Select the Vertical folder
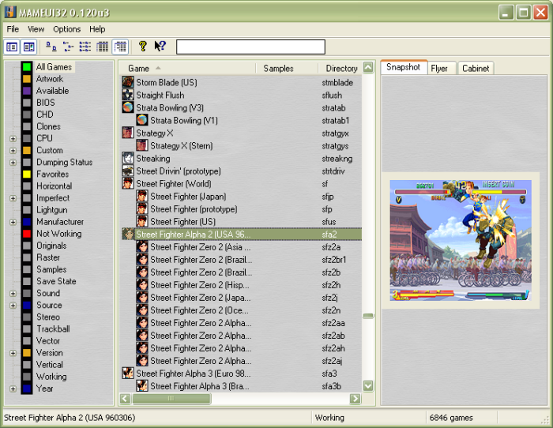The height and width of the screenshot is (428, 553). [x=50, y=365]
